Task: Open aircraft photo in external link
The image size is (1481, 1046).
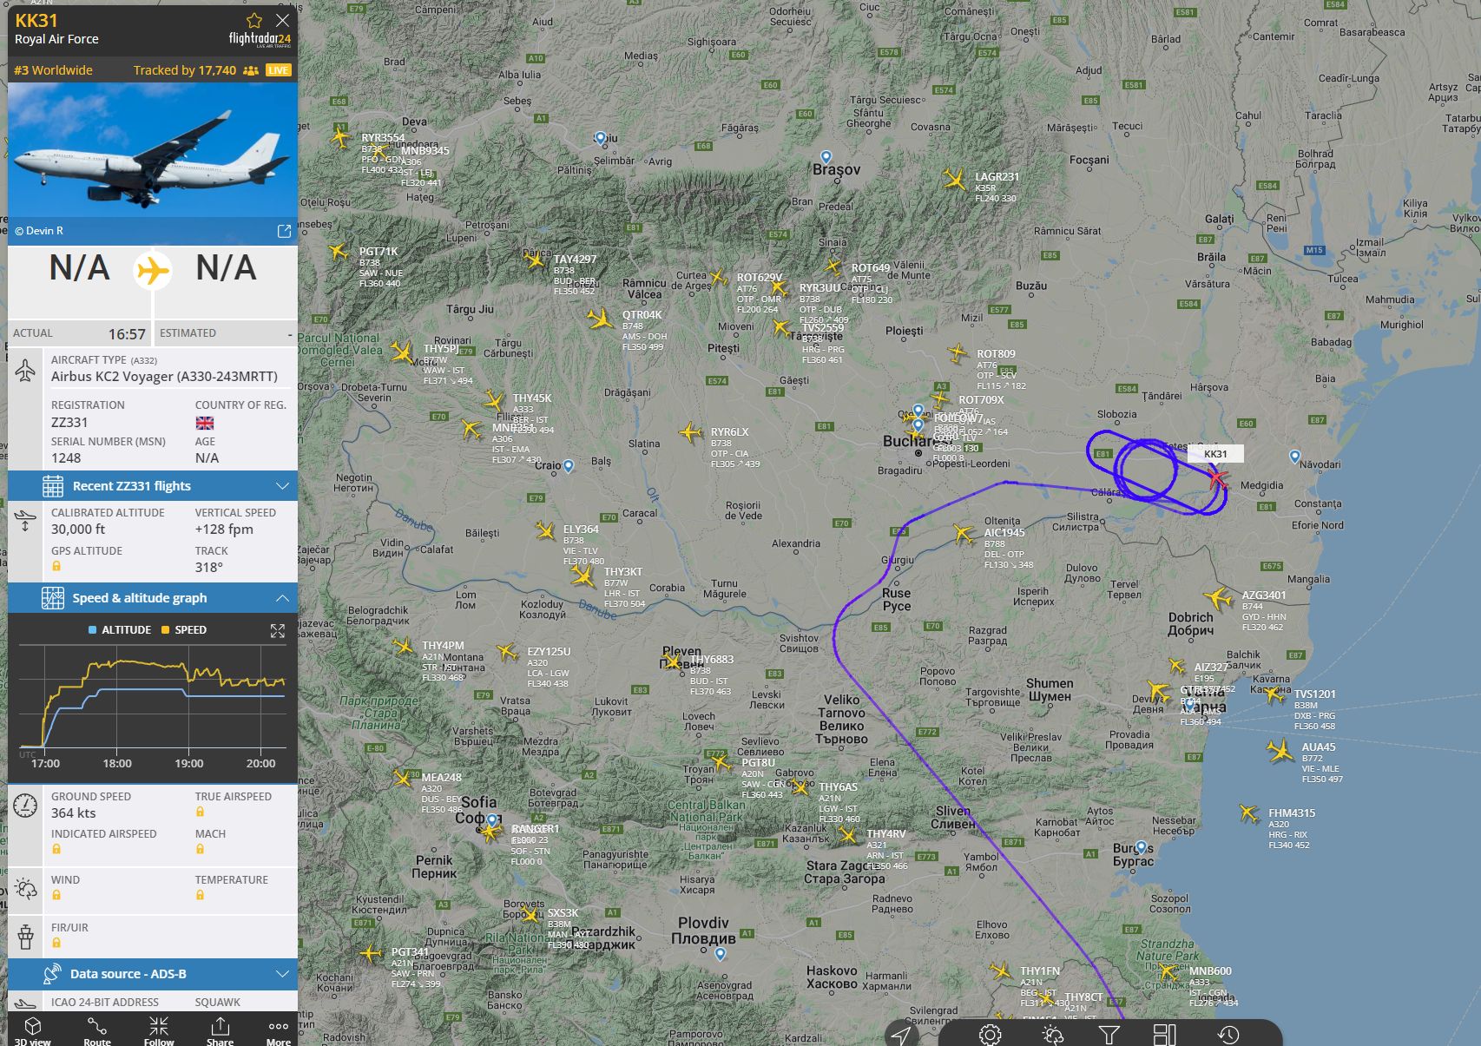Action: click(x=284, y=231)
